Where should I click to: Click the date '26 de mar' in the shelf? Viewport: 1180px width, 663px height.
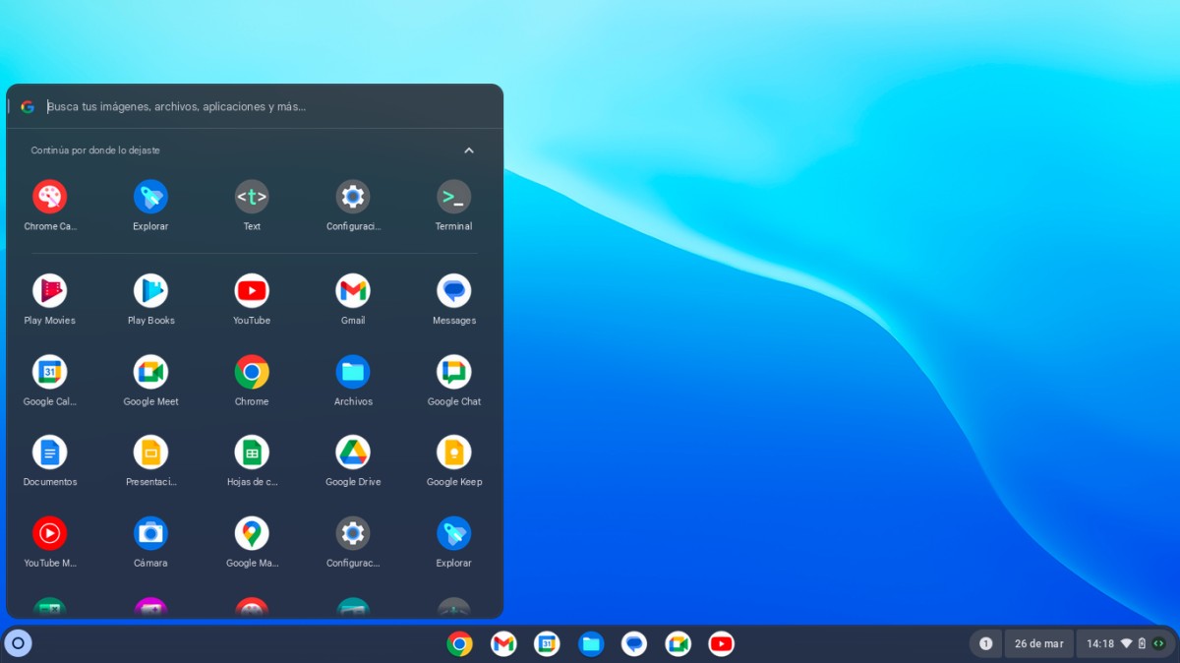click(1038, 643)
